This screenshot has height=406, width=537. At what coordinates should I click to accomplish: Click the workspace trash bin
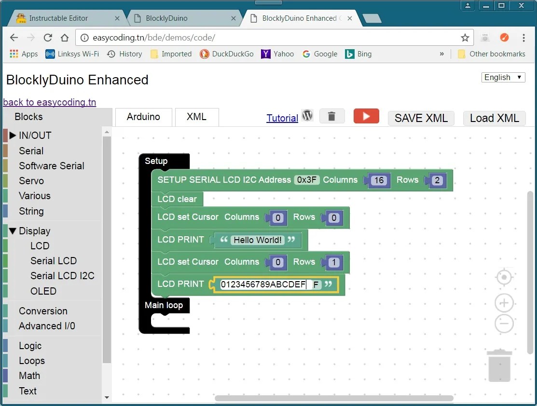click(x=499, y=365)
